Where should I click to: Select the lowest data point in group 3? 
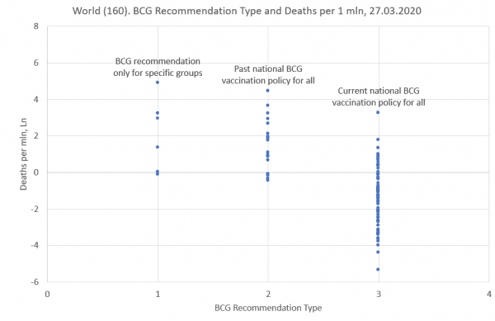tap(378, 269)
